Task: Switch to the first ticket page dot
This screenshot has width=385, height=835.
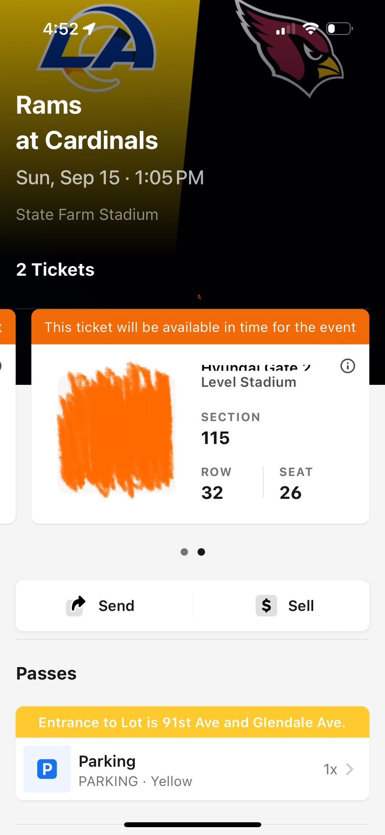Action: [x=184, y=552]
